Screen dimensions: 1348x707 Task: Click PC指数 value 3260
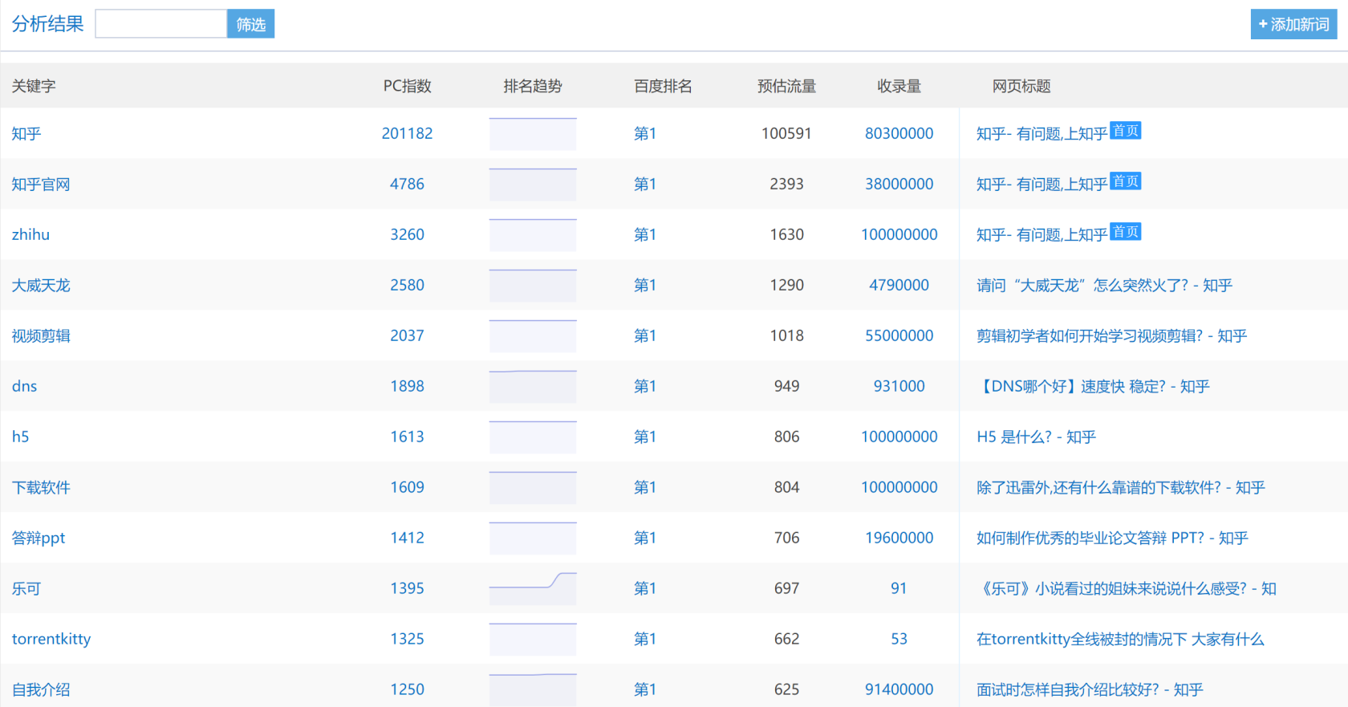tap(407, 234)
